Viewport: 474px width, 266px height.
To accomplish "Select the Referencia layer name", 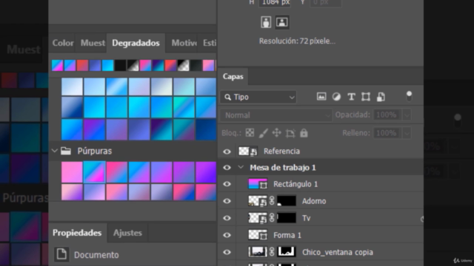I will (x=281, y=151).
